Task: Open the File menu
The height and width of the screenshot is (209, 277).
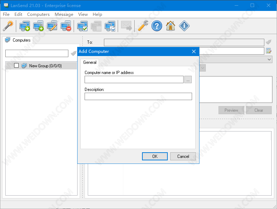Action: [6, 14]
